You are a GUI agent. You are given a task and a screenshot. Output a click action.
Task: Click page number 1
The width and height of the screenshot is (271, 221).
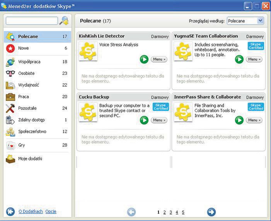159,212
